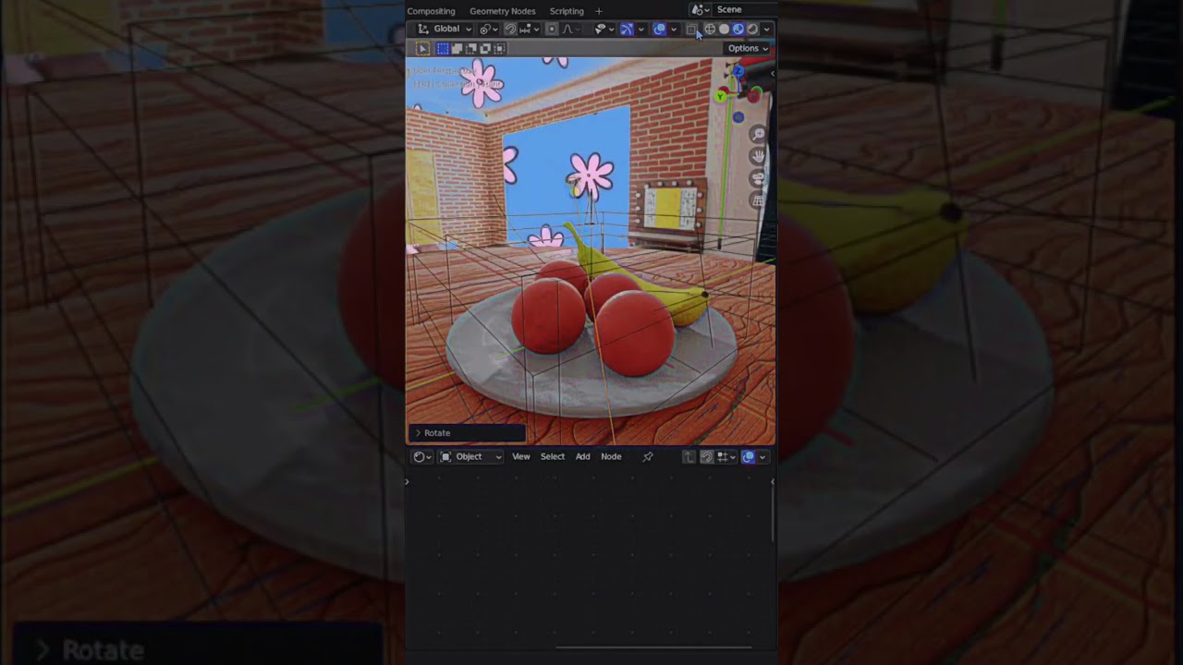1183x665 pixels.
Task: Toggle proportional editing in viewport header
Action: (552, 29)
